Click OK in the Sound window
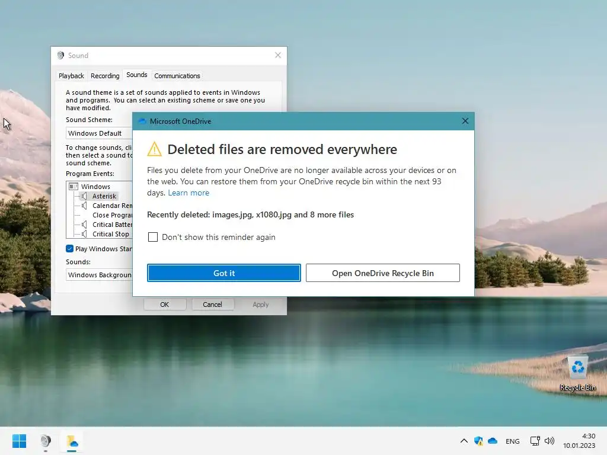The height and width of the screenshot is (455, 607). pos(165,305)
